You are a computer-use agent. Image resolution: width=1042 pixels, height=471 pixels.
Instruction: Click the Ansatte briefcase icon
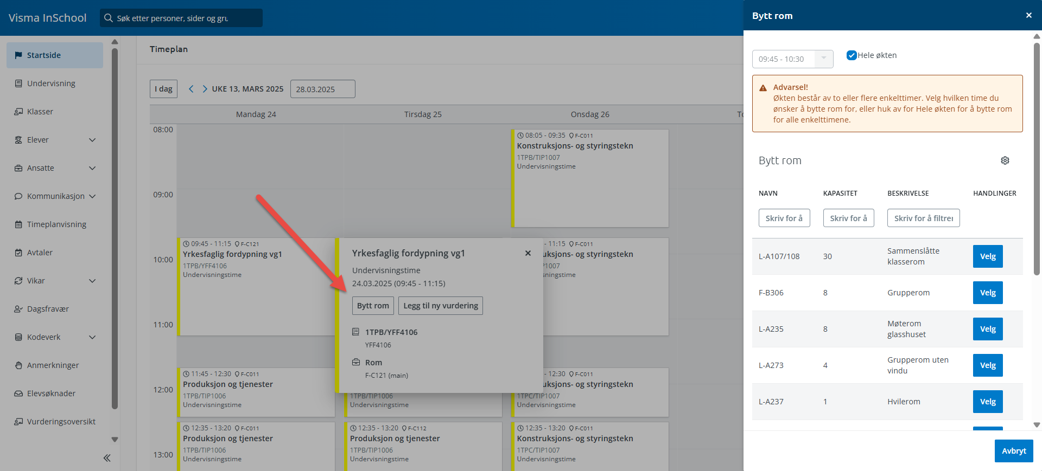pyautogui.click(x=18, y=168)
